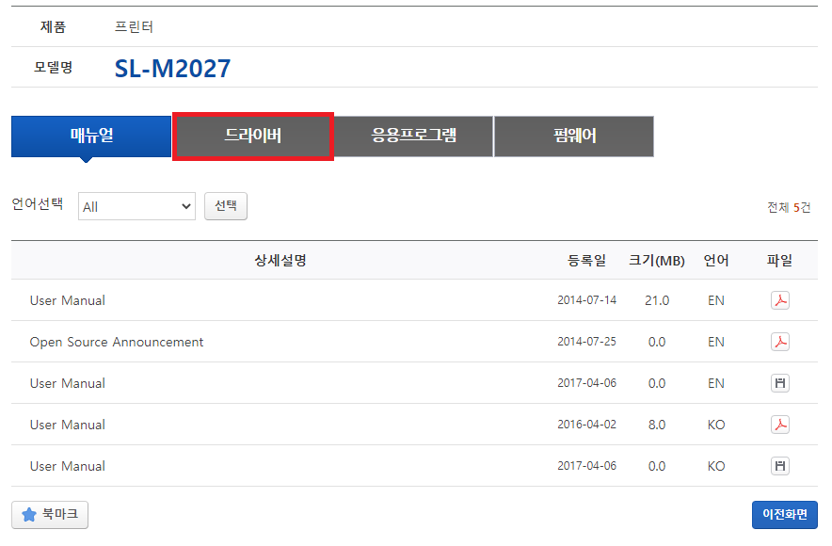Go to the 펌웨어 tab
832x546 pixels.
tap(575, 136)
